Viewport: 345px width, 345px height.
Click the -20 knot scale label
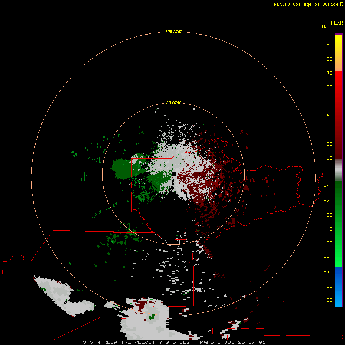328,200
